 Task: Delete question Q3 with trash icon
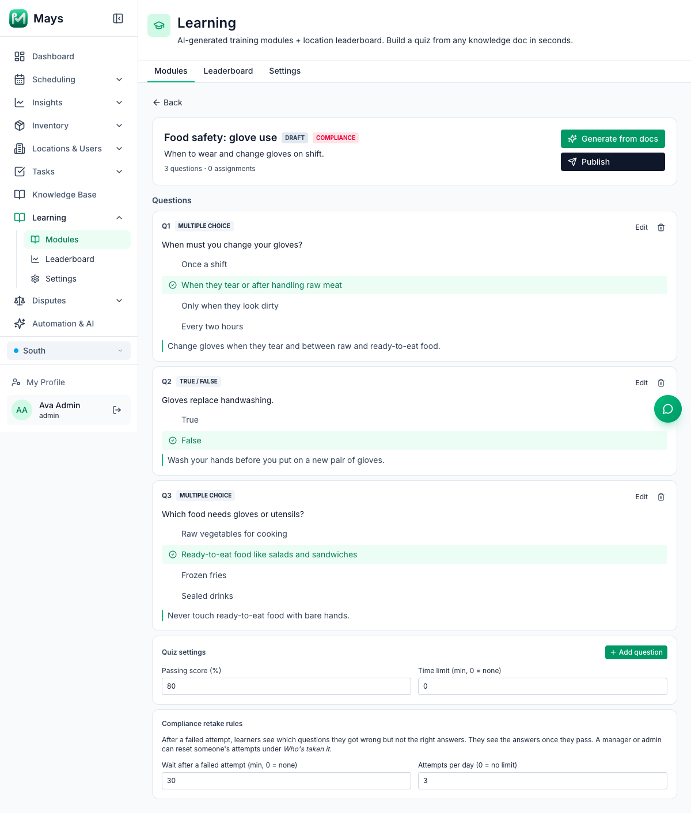point(661,497)
